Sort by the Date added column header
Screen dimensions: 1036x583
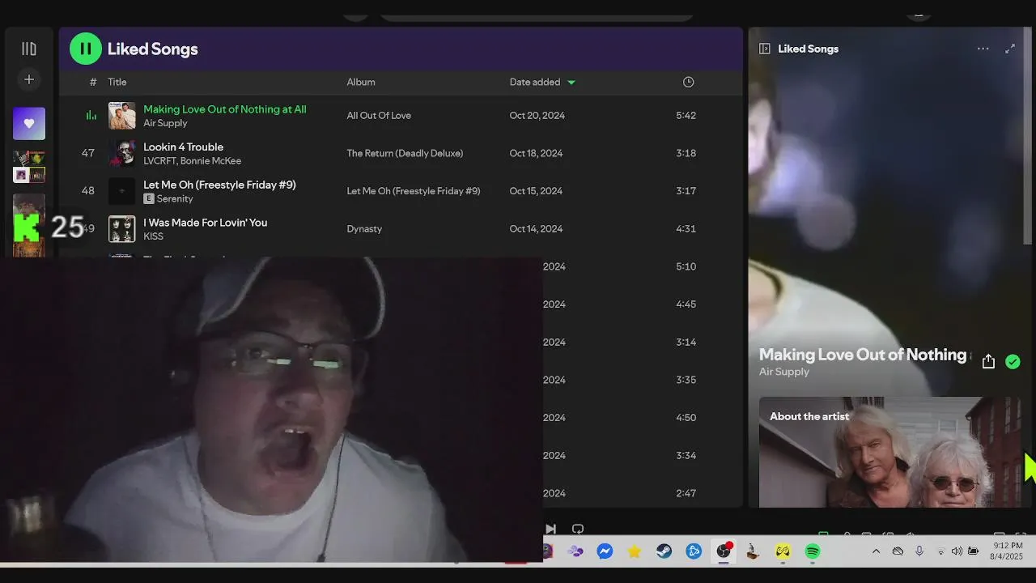tap(535, 82)
